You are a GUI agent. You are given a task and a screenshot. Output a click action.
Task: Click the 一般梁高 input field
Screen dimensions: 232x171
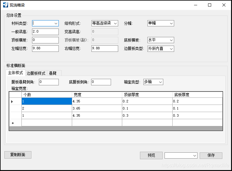(45, 32)
